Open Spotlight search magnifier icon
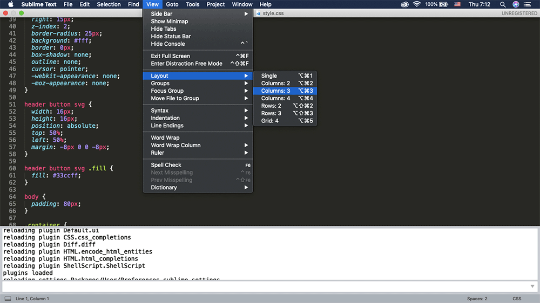The width and height of the screenshot is (540, 303). (502, 4)
